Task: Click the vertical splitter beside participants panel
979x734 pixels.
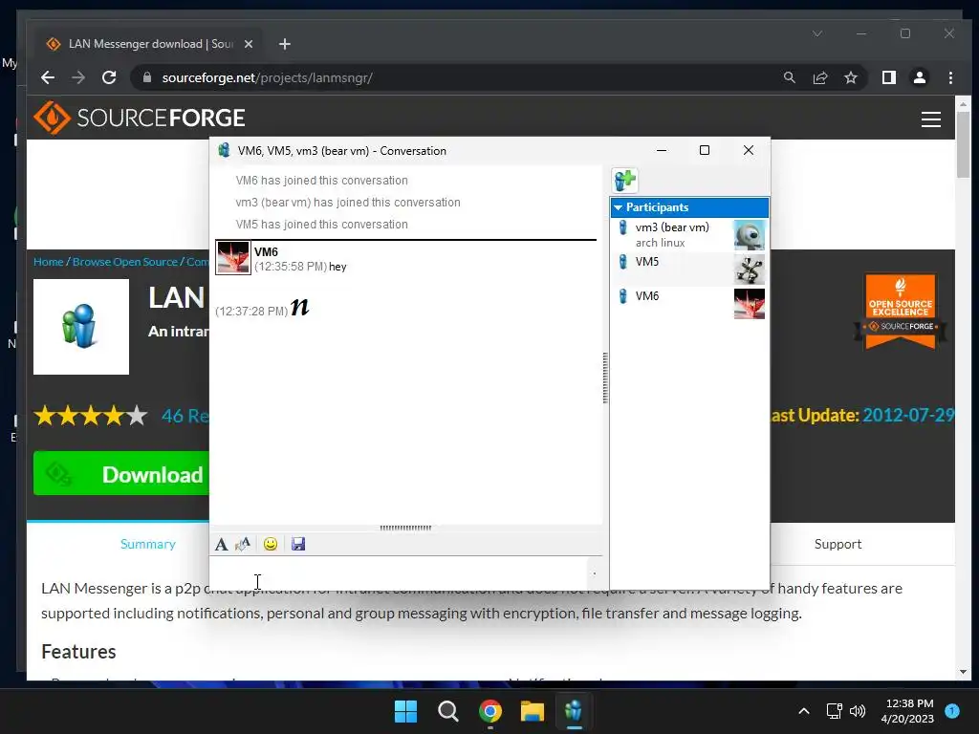Action: [x=605, y=378]
